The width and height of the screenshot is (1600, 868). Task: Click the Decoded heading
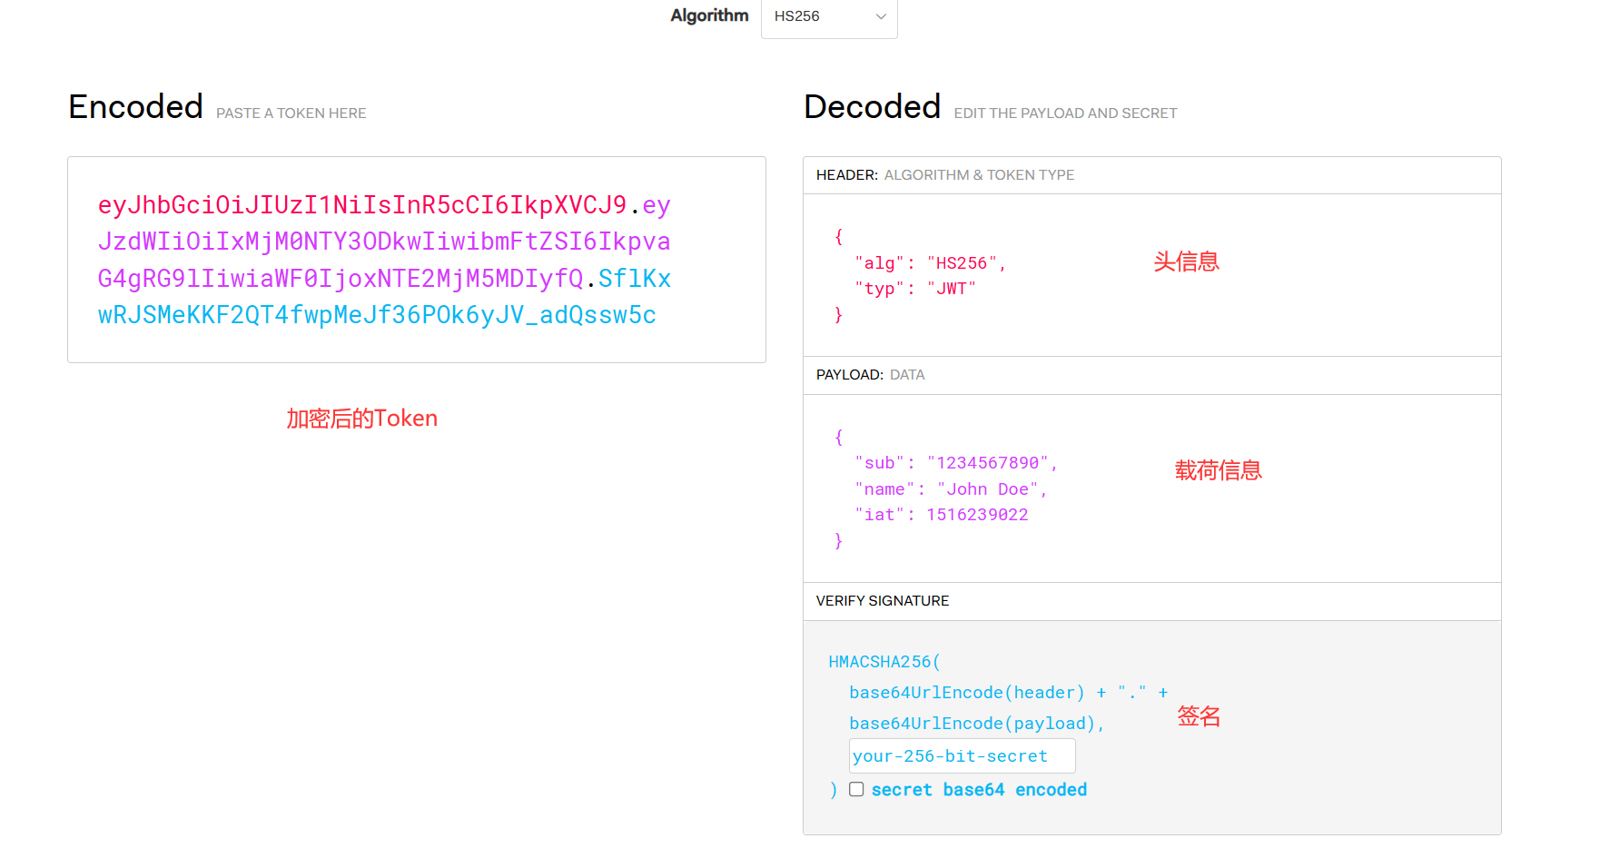click(x=872, y=107)
